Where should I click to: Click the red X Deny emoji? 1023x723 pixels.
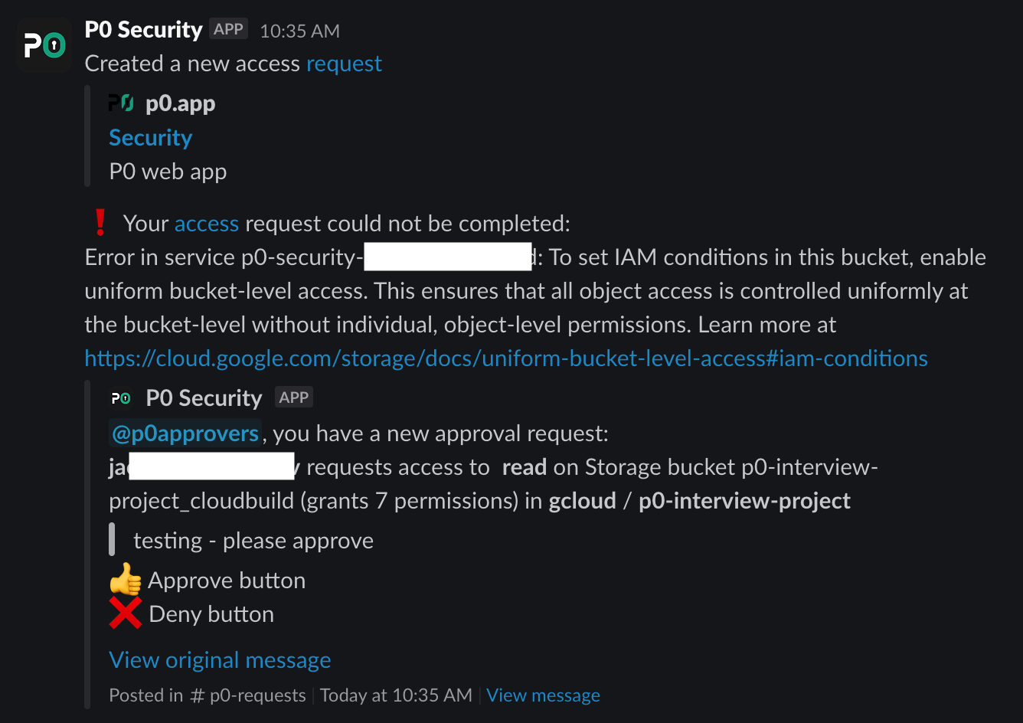click(x=126, y=613)
